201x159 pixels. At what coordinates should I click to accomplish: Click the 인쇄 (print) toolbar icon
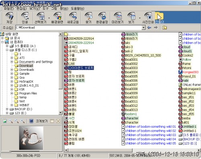pos(25,18)
